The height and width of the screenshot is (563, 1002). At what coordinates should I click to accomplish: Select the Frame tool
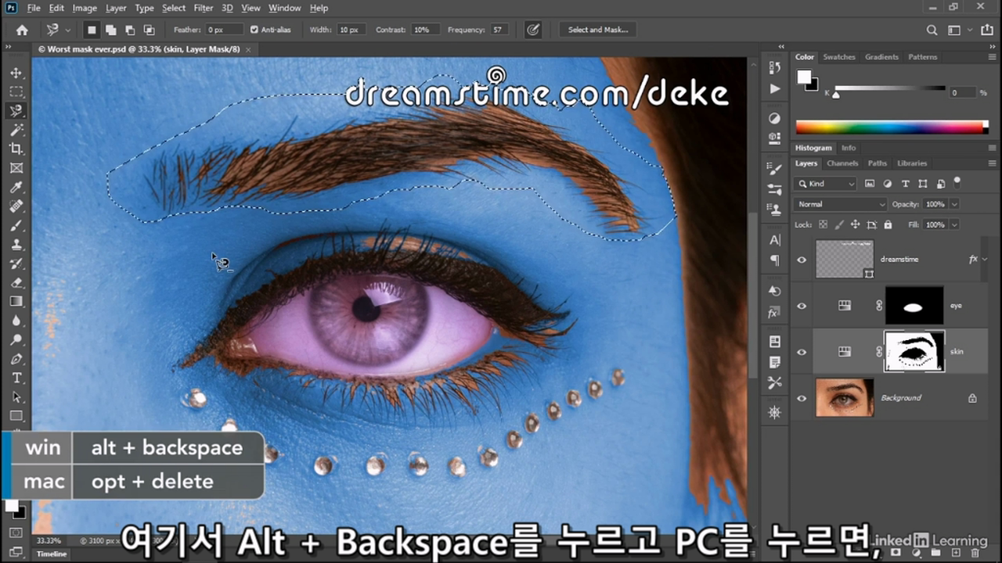(x=16, y=168)
